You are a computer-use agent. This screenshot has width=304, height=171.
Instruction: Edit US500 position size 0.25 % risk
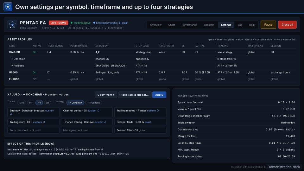coord(77,72)
